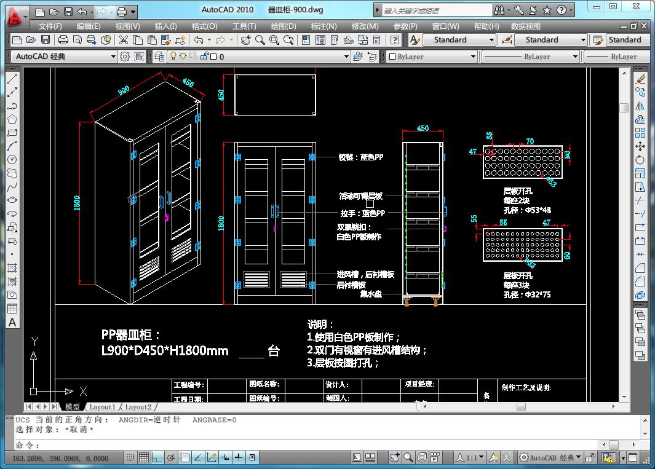Select the Multiline Text tool

tap(12, 323)
